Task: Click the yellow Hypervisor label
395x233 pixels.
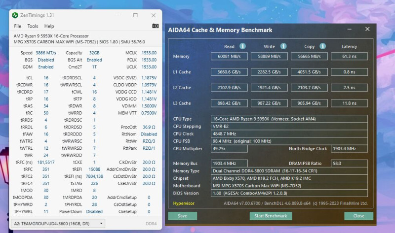Action: pyautogui.click(x=184, y=203)
